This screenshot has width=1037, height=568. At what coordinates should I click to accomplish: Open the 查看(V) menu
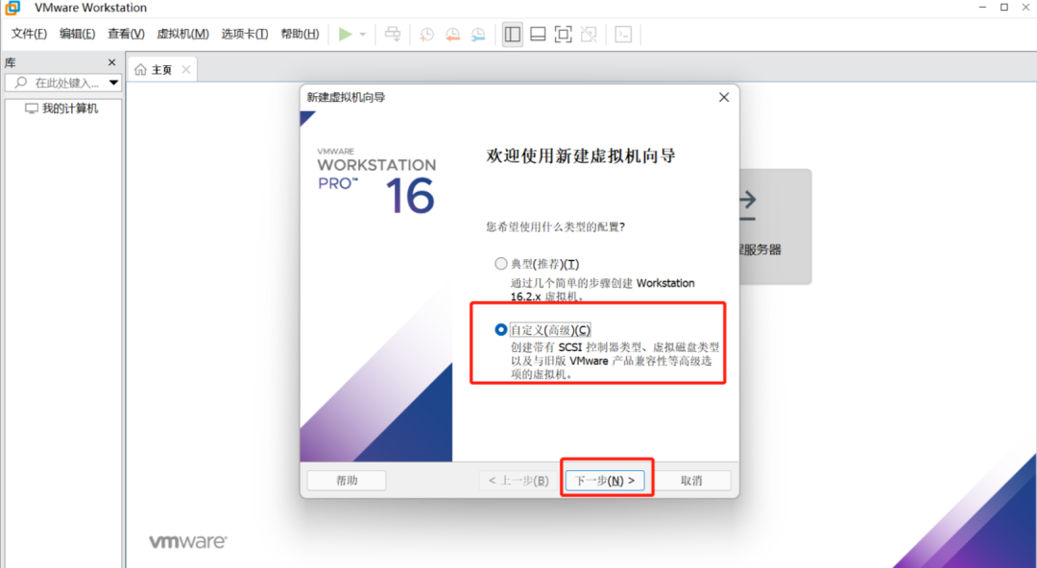(127, 34)
